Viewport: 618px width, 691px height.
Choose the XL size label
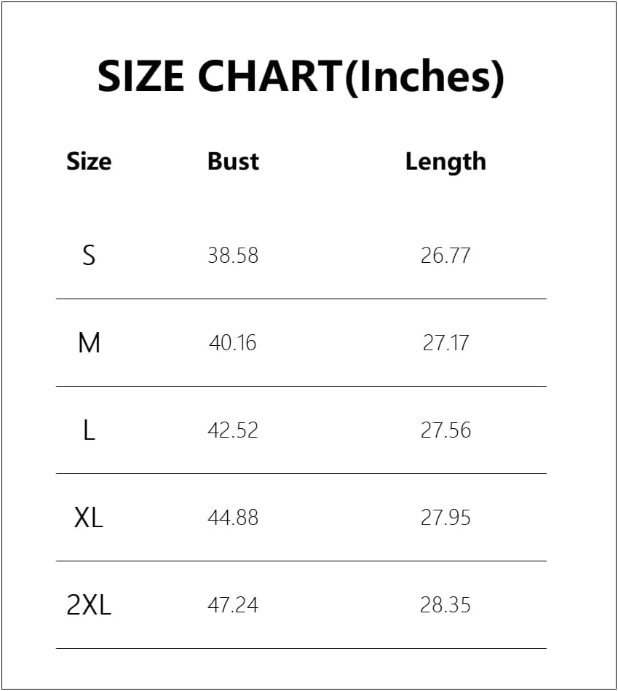click(89, 518)
